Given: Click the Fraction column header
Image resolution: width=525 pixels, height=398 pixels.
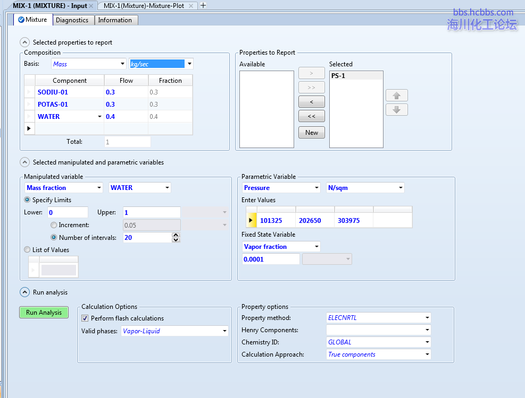Looking at the screenshot, I should [x=170, y=81].
